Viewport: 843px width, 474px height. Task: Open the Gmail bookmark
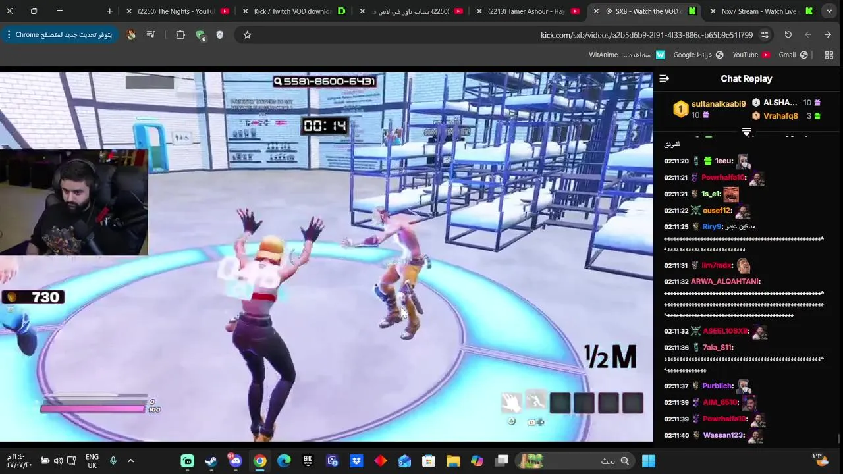point(794,55)
